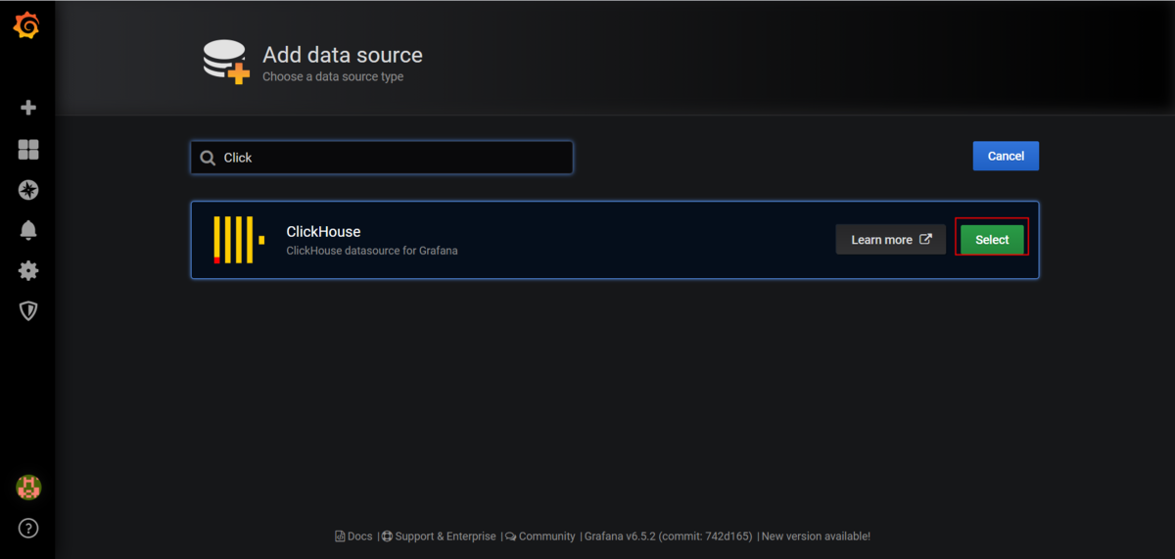Click the ClickHouse title text

point(323,232)
